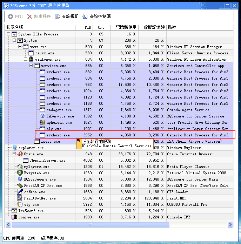Click 'Returnil Virtual System 2008' description
Viewport: 241px width, 244px height.
pyautogui.click(x=196, y=173)
